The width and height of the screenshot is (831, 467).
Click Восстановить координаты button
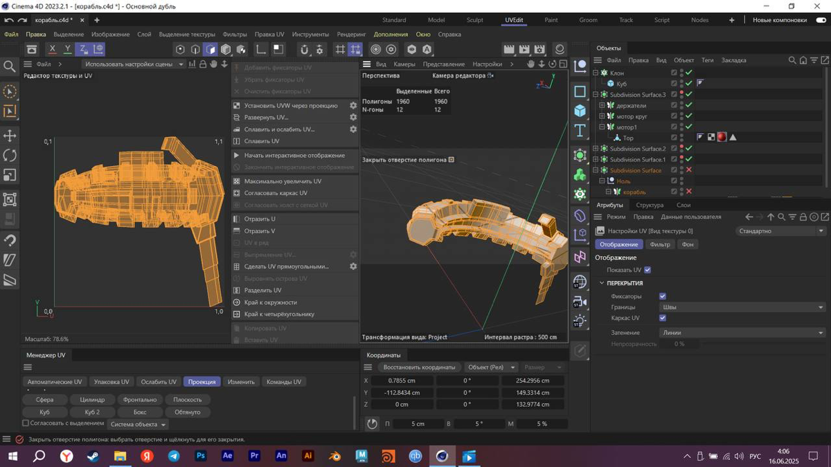coord(419,367)
